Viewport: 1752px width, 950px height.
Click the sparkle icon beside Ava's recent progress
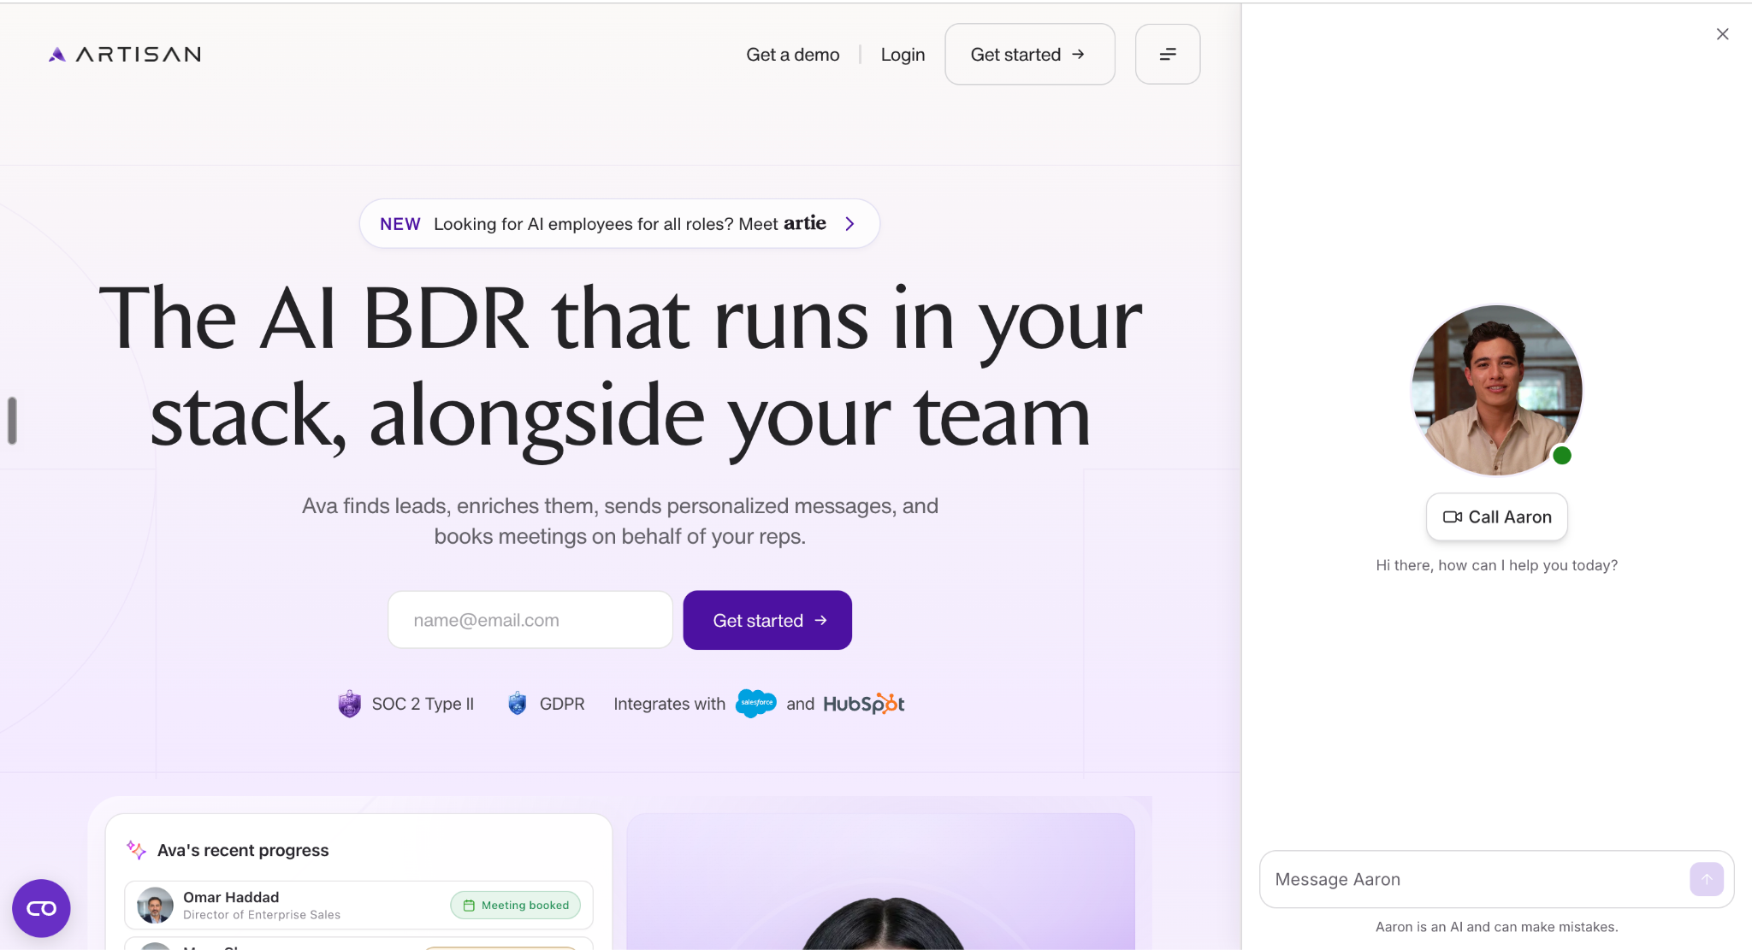pos(136,850)
